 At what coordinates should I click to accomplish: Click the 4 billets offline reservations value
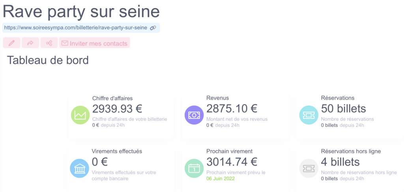click(x=340, y=162)
